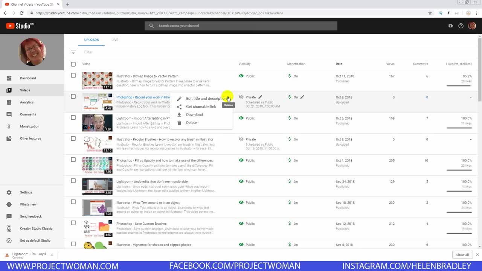Switch to the Uploads tab
The height and width of the screenshot is (271, 482).
click(92, 40)
